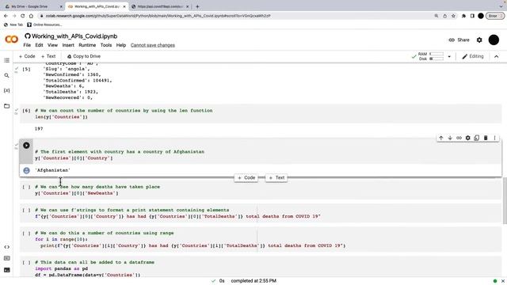Collapse the Colab header with the chevron

point(497,56)
